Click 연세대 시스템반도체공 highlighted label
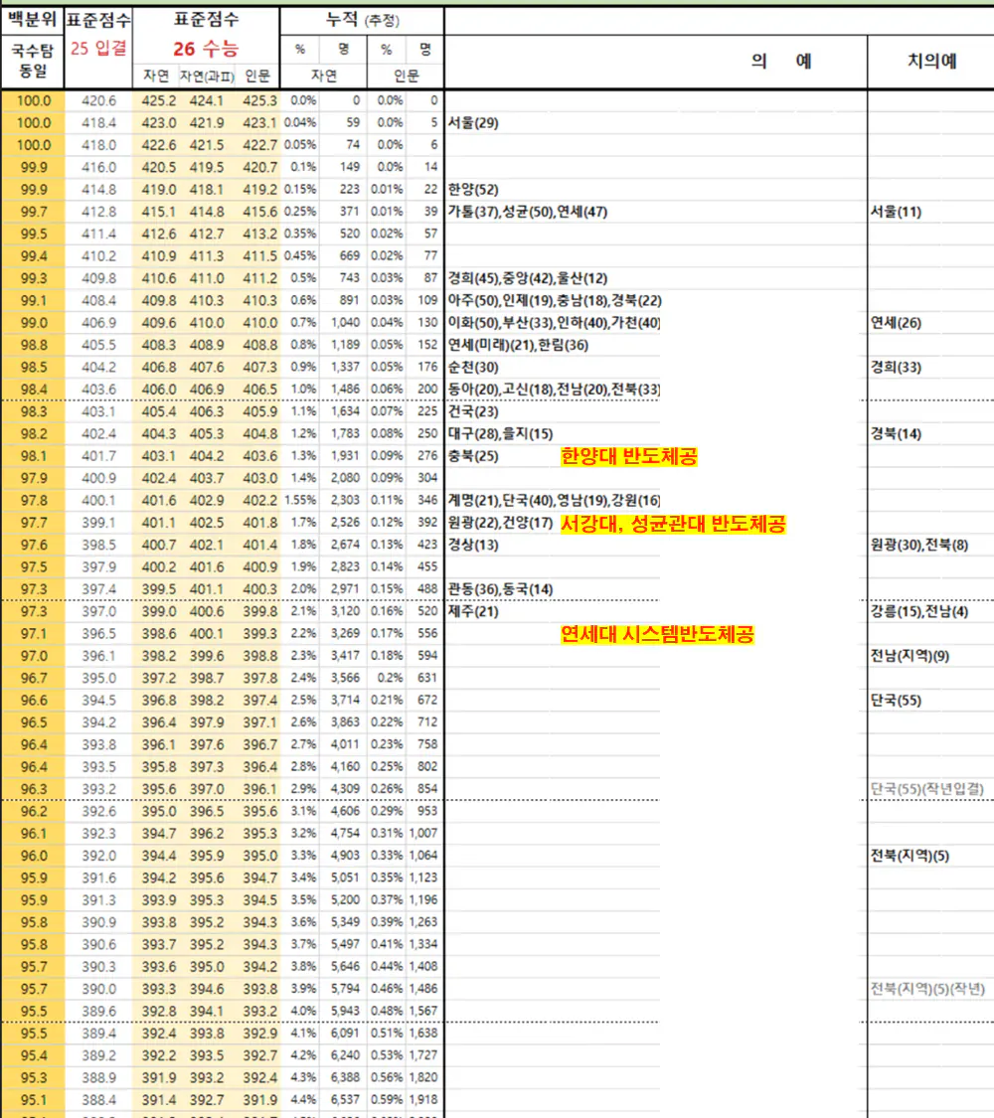The image size is (994, 1118). (x=657, y=634)
